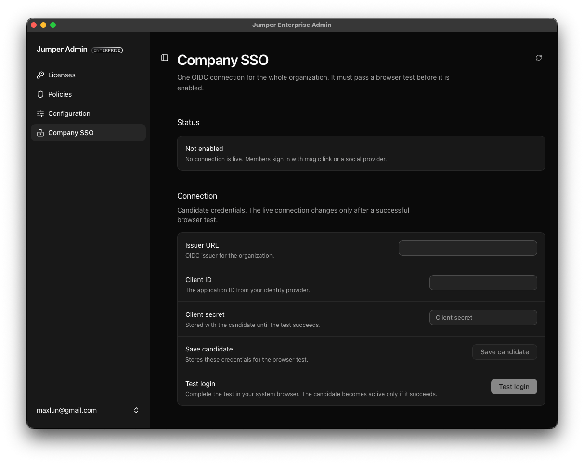Click the Test login row label
Screen dimensions: 584x464
coord(200,384)
